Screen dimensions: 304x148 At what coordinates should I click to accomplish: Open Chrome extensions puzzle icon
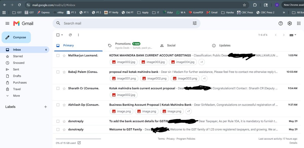pyautogui.click(x=255, y=5)
